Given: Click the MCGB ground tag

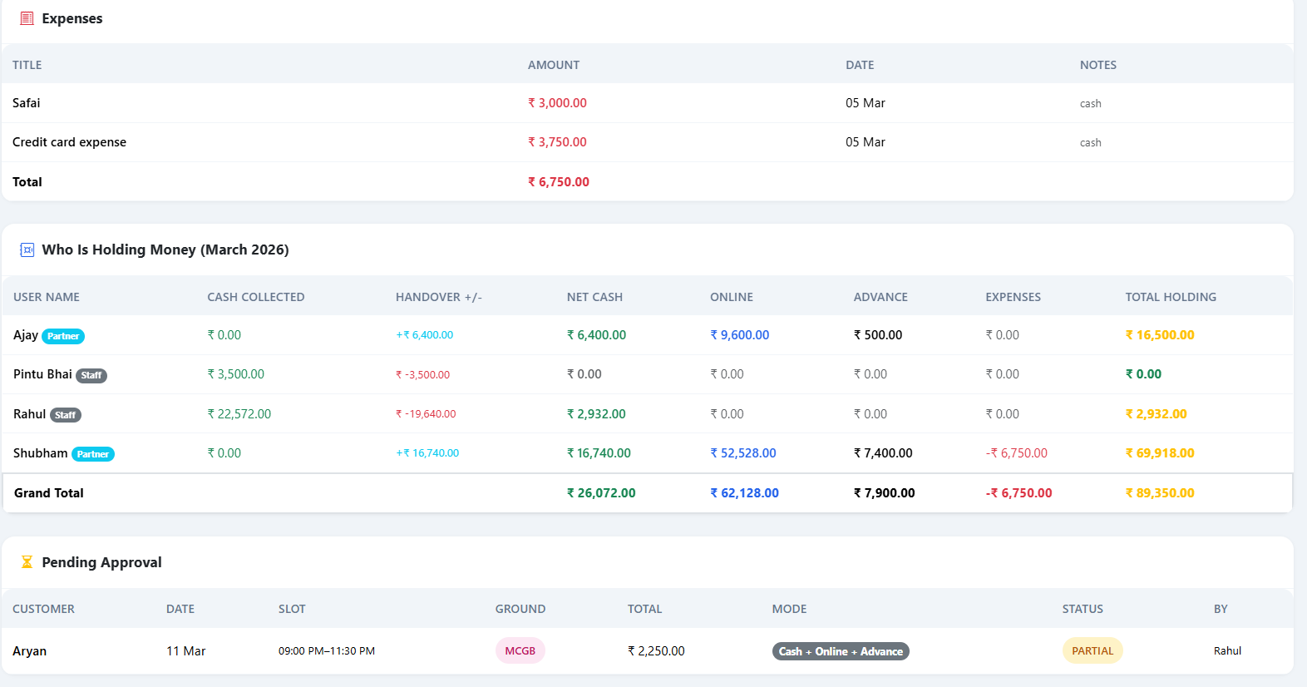Looking at the screenshot, I should pos(520,650).
